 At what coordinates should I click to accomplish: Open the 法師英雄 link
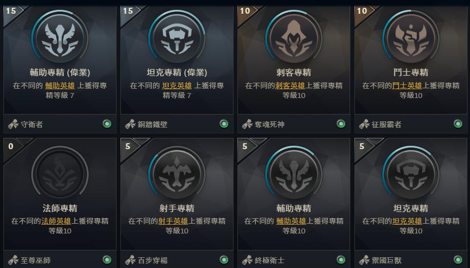(x=56, y=221)
